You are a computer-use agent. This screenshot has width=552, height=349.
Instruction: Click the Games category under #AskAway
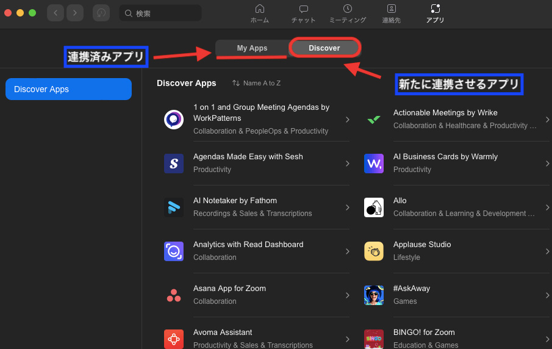coord(405,301)
